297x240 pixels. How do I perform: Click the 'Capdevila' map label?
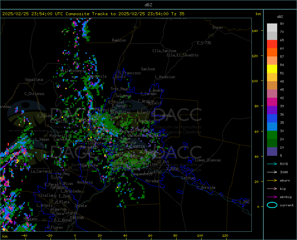point(97,76)
